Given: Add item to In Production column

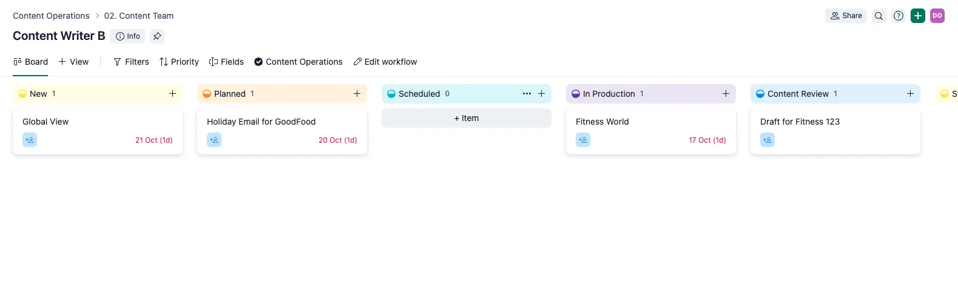Looking at the screenshot, I should tap(726, 94).
